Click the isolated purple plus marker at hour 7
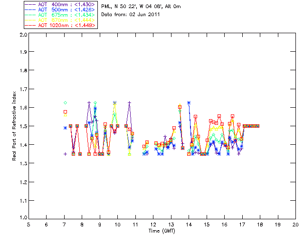 66,154
